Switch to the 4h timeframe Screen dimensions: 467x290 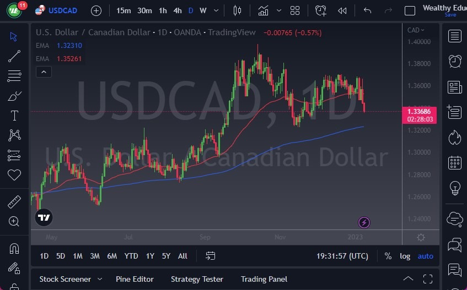tap(178, 10)
